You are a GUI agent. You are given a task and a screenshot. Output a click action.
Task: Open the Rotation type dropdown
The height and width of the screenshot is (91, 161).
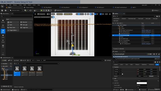(117, 72)
